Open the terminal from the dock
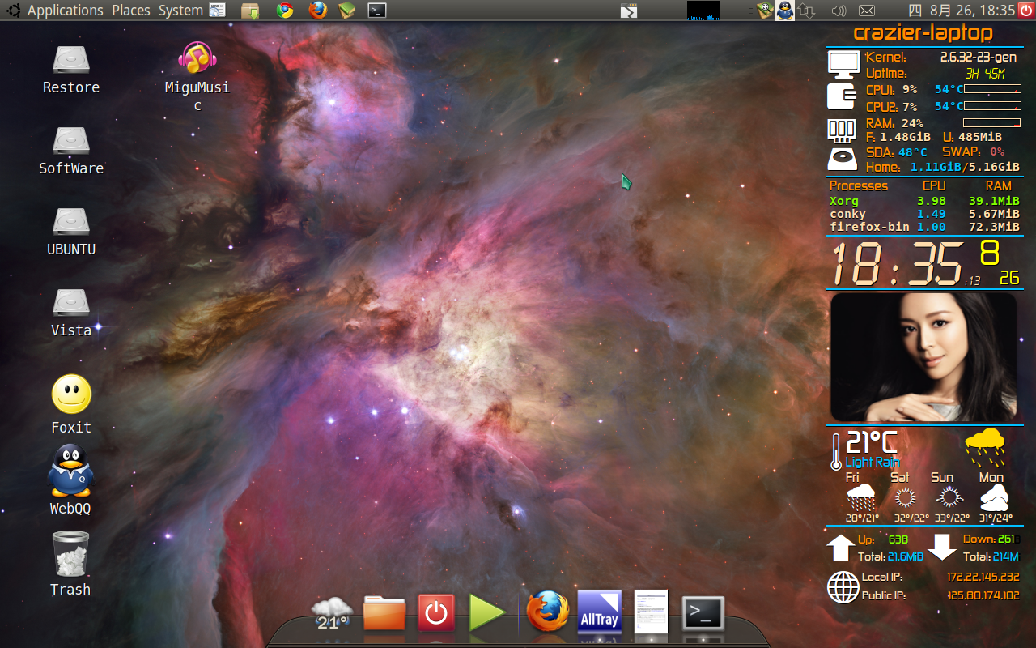Image resolution: width=1036 pixels, height=648 pixels. point(703,613)
